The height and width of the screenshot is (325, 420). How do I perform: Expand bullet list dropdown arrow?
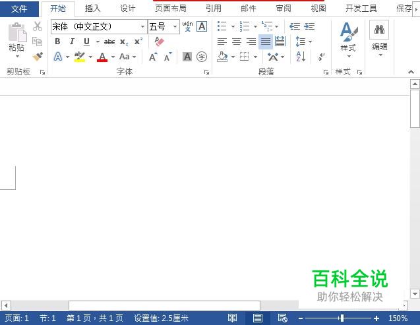[x=233, y=26]
